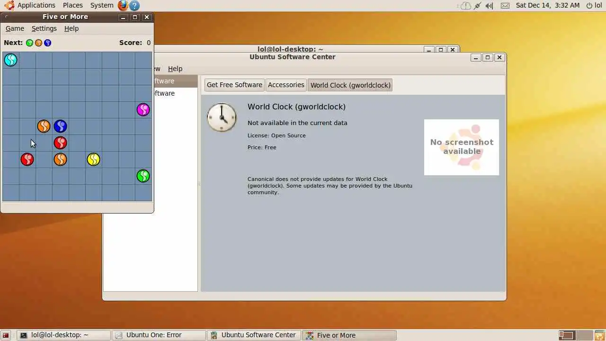Image resolution: width=606 pixels, height=341 pixels.
Task: Switch to Ubuntu One: Error taskbar window
Action: click(160, 335)
